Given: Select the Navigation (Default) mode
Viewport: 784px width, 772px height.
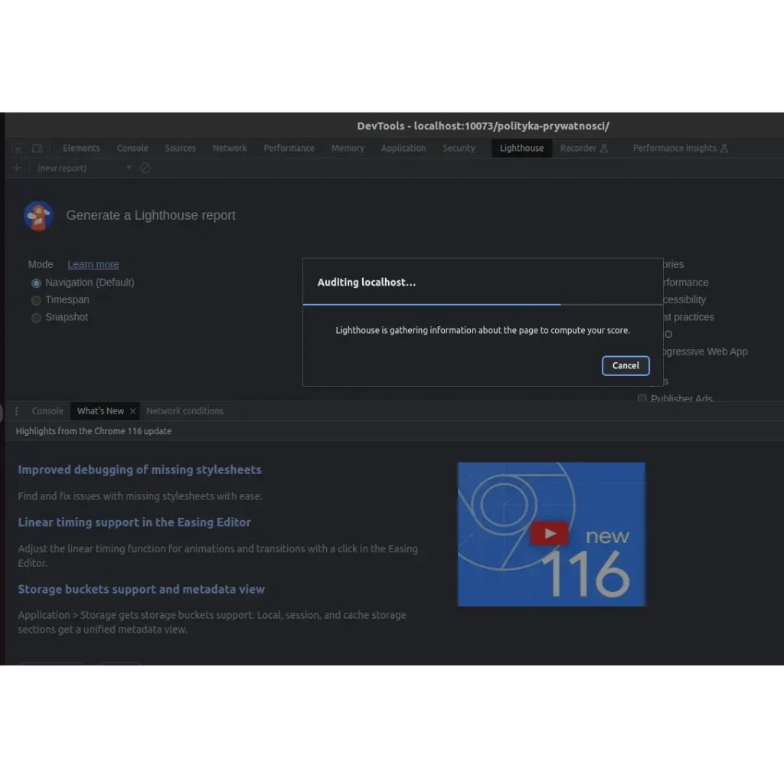Looking at the screenshot, I should (36, 283).
